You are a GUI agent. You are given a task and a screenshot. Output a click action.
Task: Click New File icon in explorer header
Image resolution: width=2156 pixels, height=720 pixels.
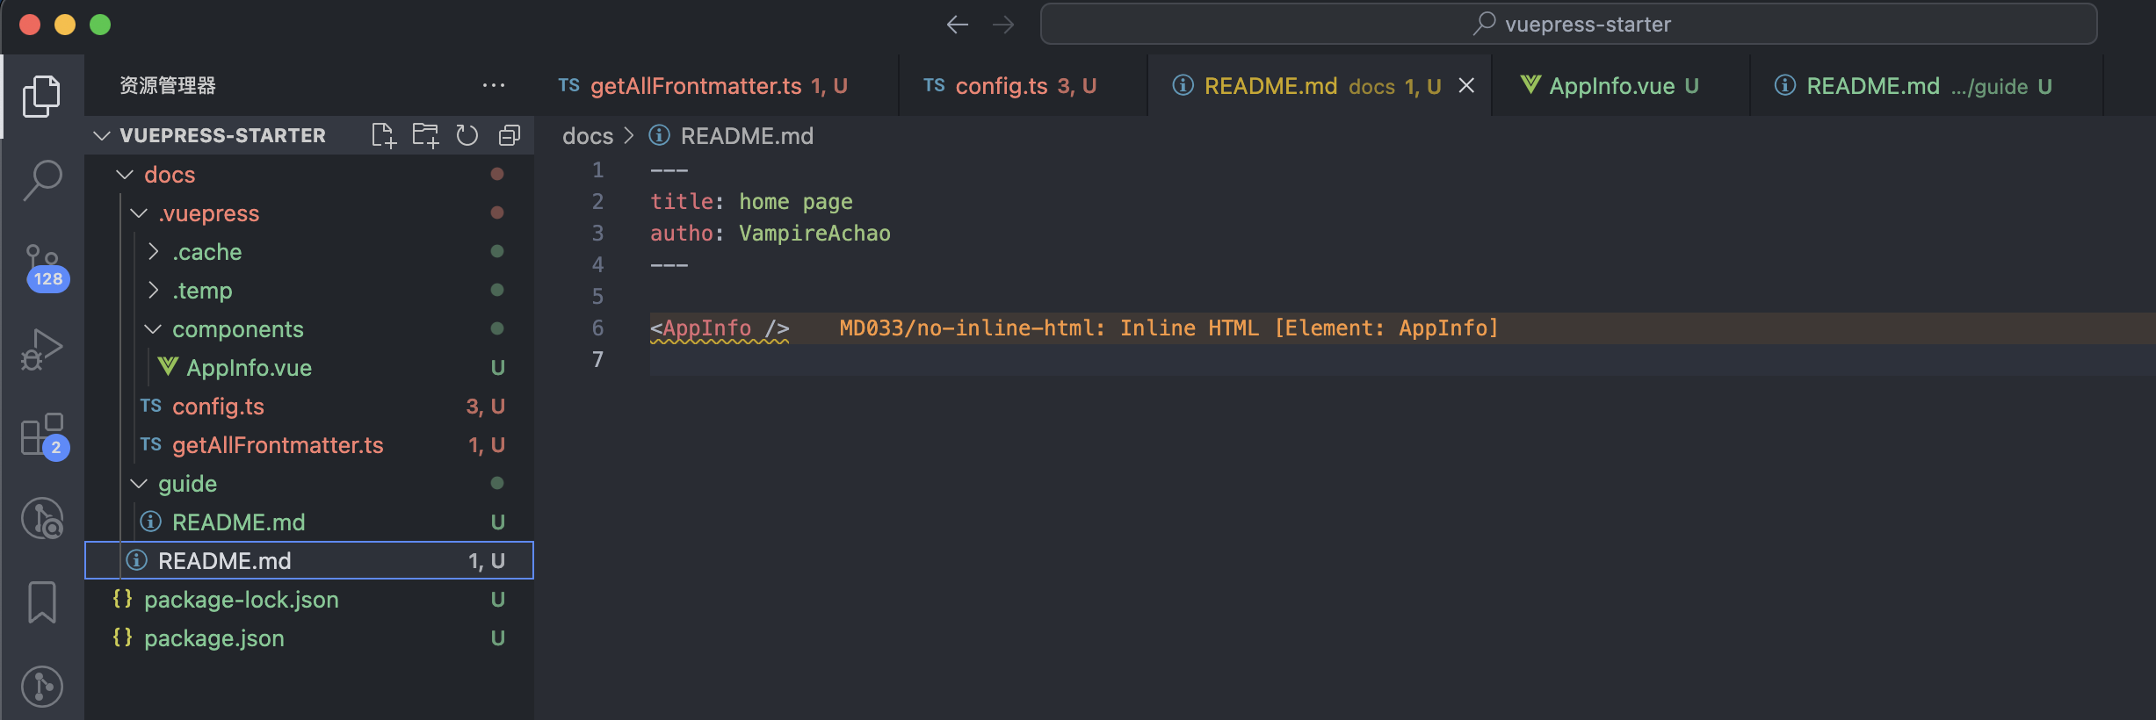click(x=384, y=135)
